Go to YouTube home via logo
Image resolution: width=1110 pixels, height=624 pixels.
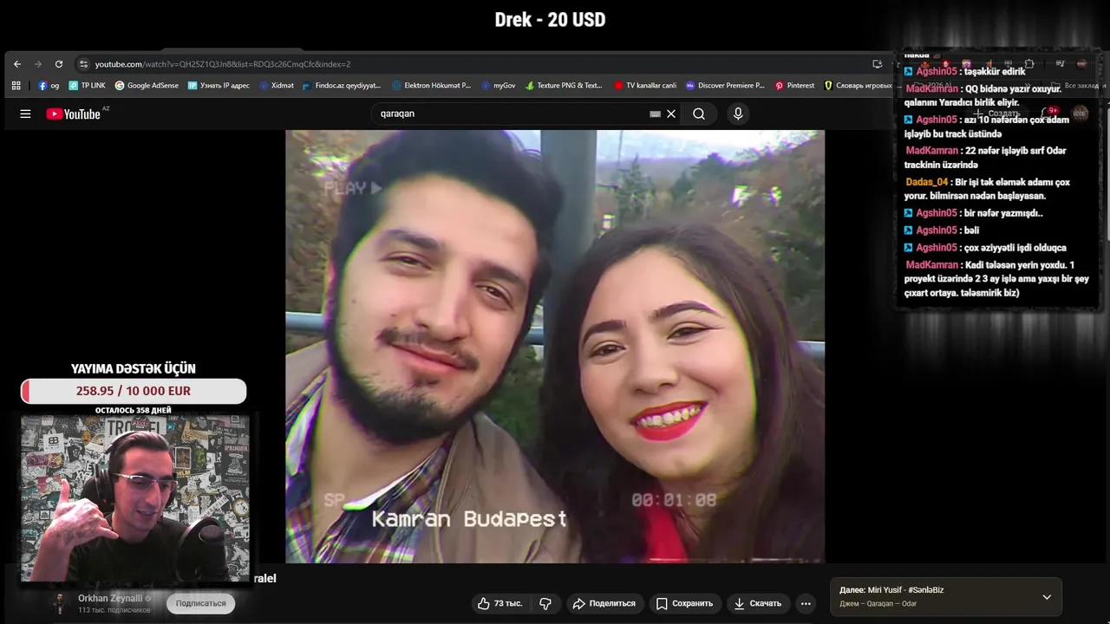(75, 114)
